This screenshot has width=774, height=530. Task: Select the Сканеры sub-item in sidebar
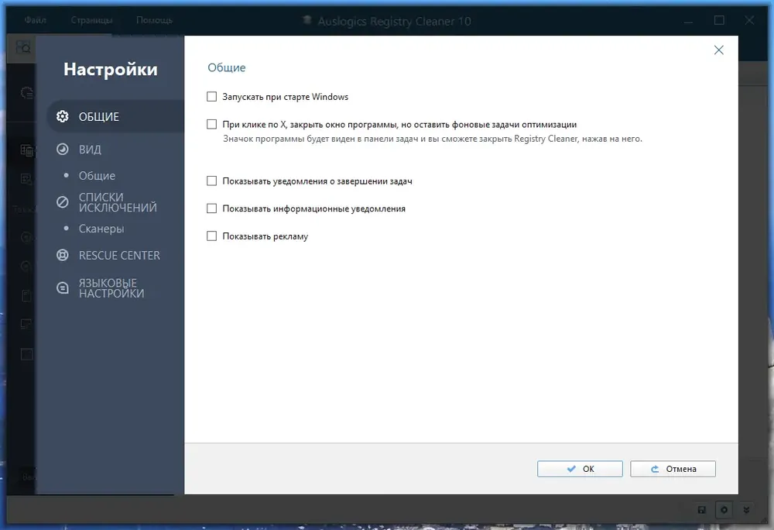tap(101, 229)
